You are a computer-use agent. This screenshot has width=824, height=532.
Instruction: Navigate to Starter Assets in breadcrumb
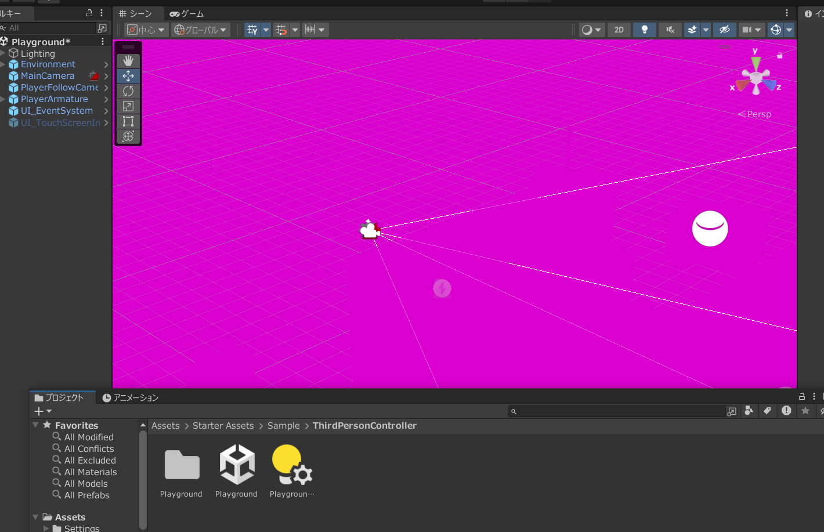click(x=223, y=426)
